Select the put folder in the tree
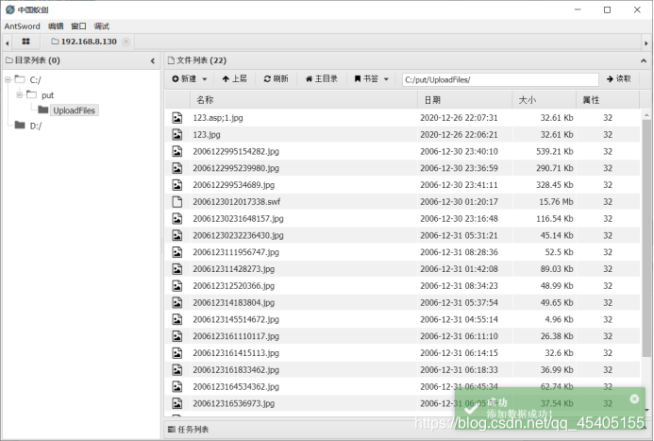 tap(47, 95)
